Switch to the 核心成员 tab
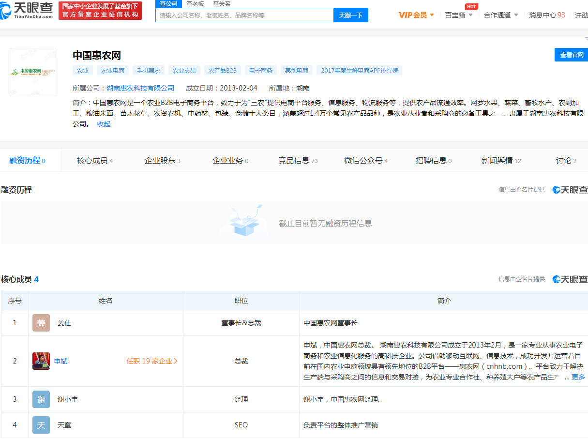 point(95,161)
